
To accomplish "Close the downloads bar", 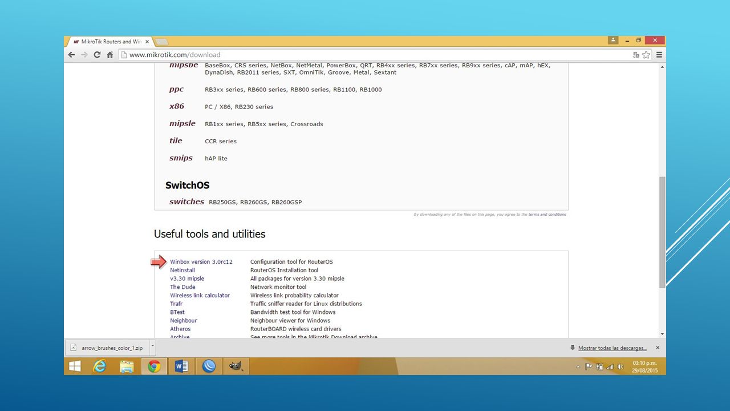I will click(658, 348).
